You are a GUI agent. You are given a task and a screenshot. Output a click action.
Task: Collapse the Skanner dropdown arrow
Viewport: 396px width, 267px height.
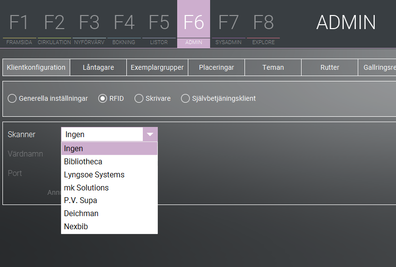[150, 134]
